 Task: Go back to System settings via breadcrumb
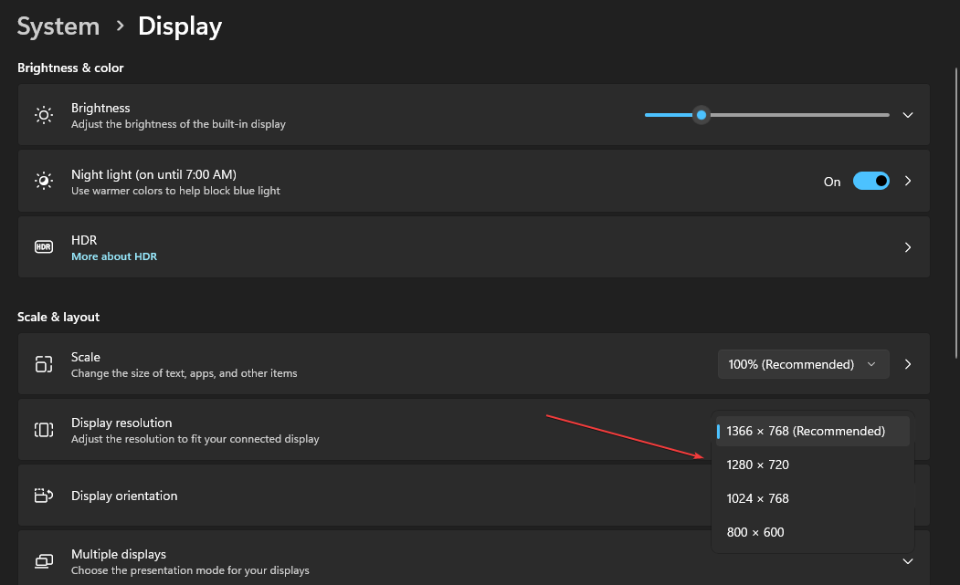58,26
